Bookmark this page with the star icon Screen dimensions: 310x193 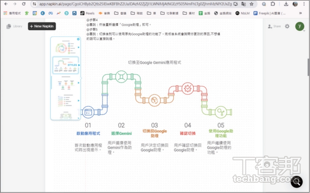(x=251, y=4)
